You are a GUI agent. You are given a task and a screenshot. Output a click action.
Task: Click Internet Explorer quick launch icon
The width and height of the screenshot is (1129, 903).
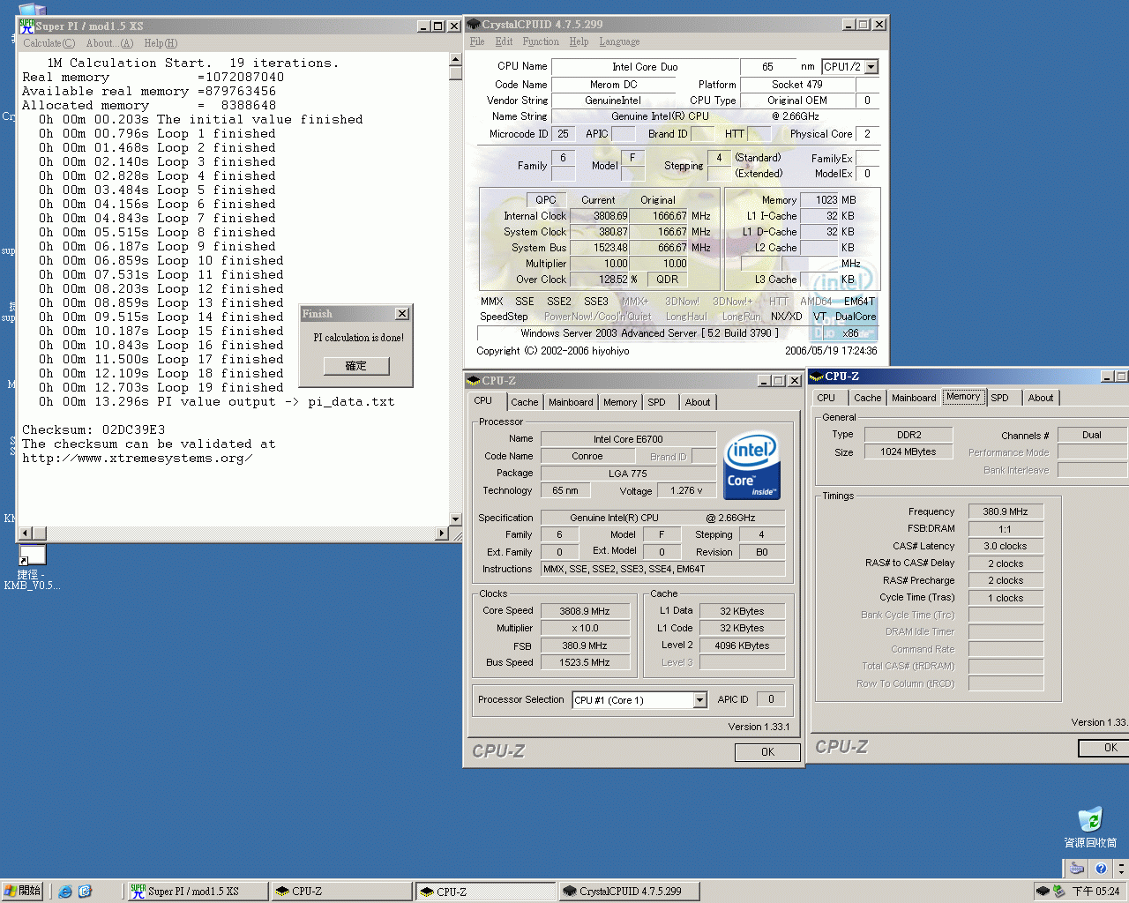(65, 892)
